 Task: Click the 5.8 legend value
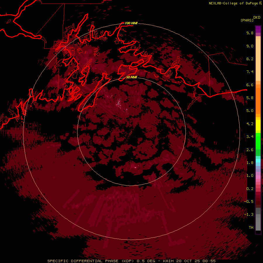(x=250, y=98)
